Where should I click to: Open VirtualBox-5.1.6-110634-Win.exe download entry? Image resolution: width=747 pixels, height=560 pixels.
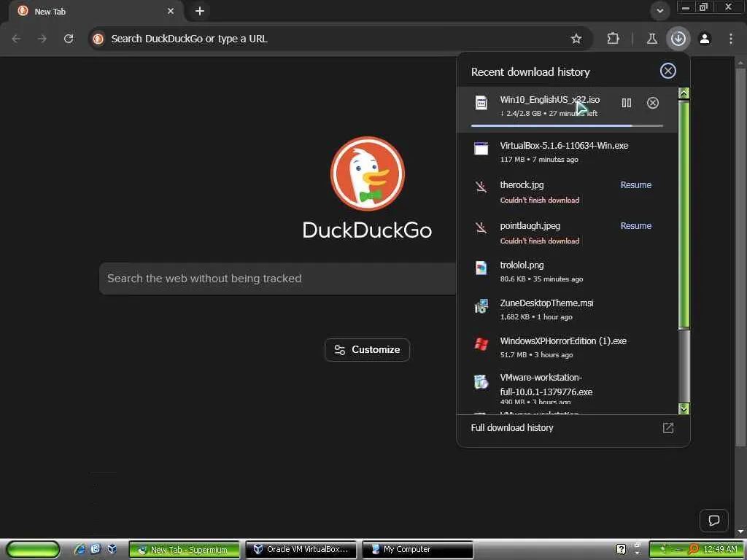[x=567, y=152]
